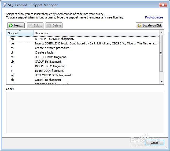Click 'GROUP BY fragment' description
This screenshot has width=170, height=151.
click(x=48, y=62)
